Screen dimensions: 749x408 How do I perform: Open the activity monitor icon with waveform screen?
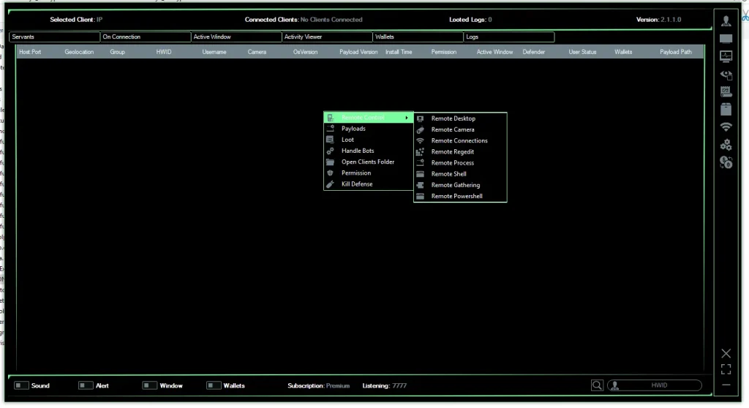[x=726, y=56]
